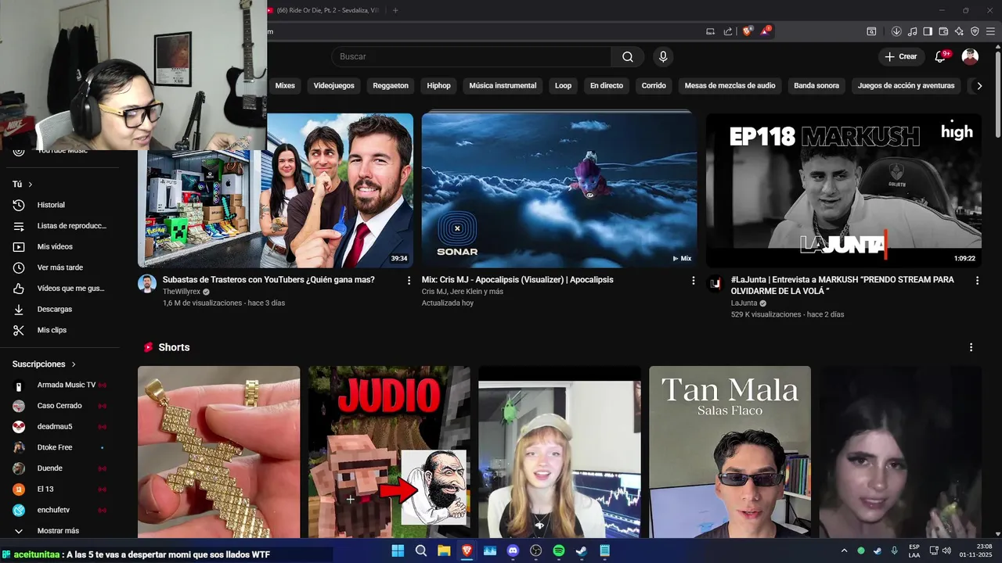Select the En directo filter chip
1002x563 pixels.
pos(607,86)
